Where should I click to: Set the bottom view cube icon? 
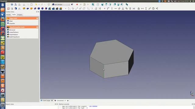118,5
